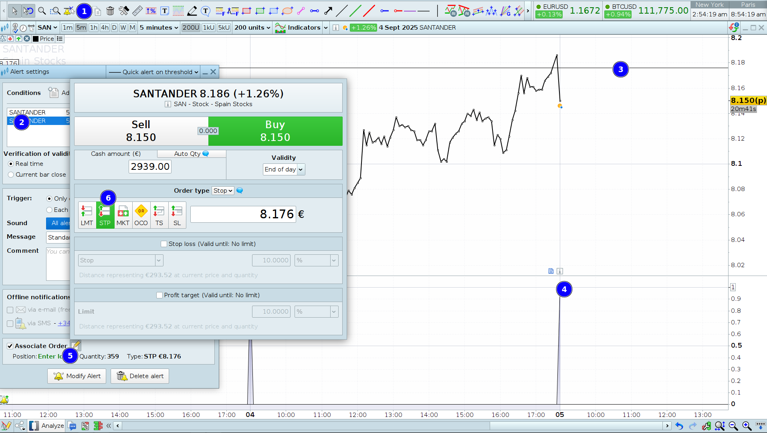Choose the SL stop-limit order icon

pos(177,215)
